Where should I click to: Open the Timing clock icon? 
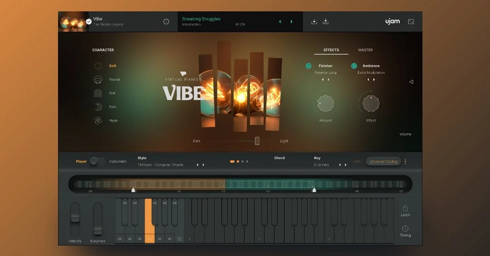pyautogui.click(x=405, y=228)
